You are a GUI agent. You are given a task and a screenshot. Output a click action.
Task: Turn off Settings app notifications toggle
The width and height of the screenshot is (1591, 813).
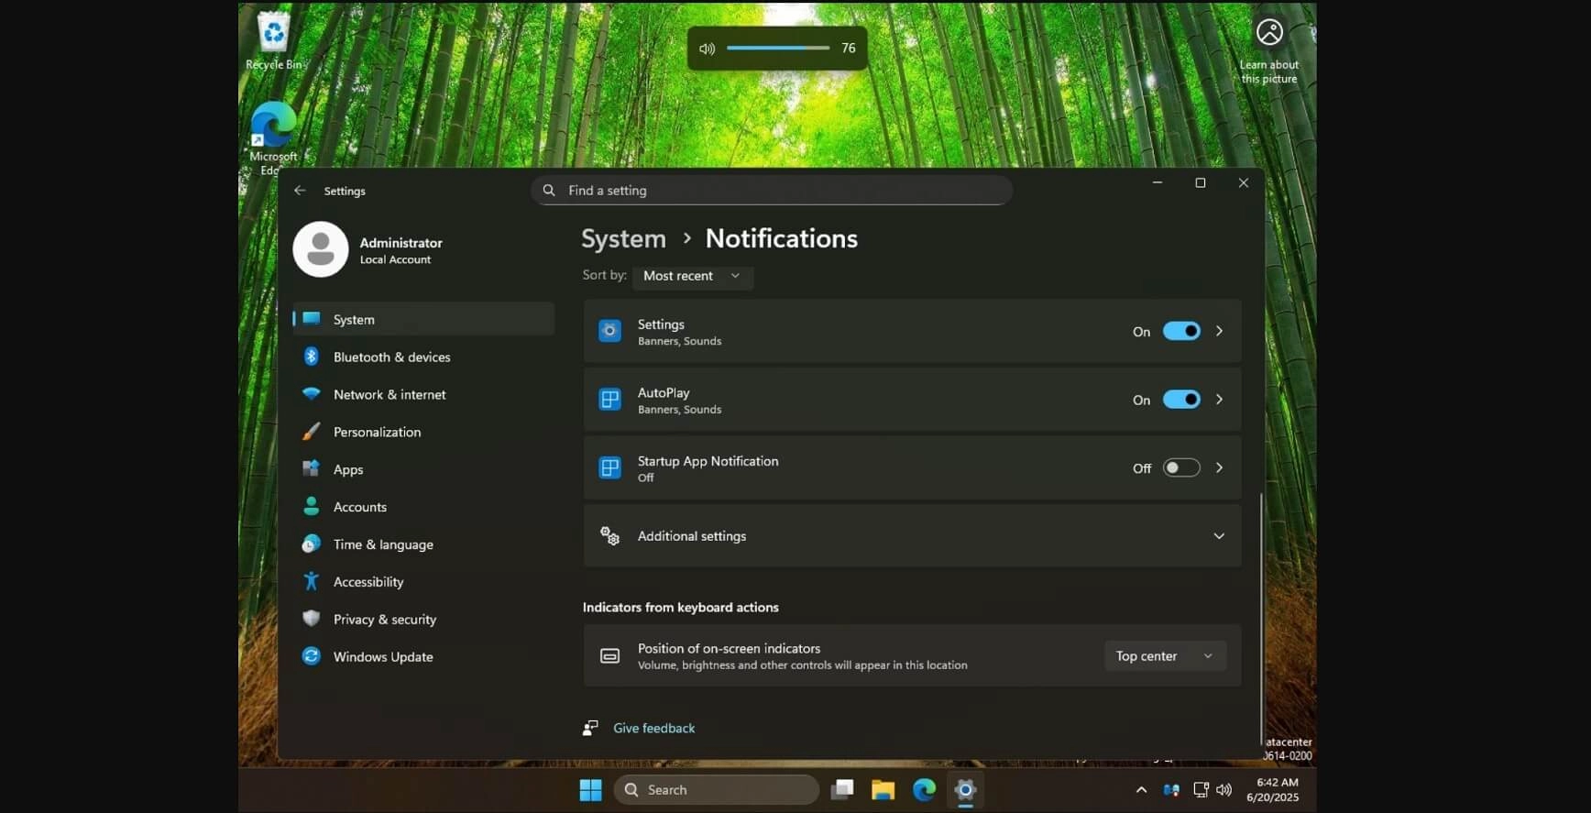(1181, 331)
